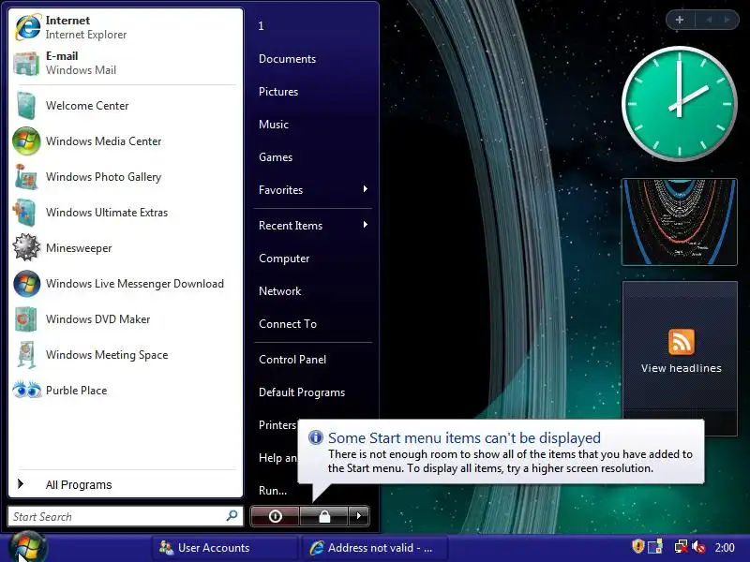Click the sidebar add gadget plus button
Viewport: 750px width, 562px height.
[x=679, y=20]
